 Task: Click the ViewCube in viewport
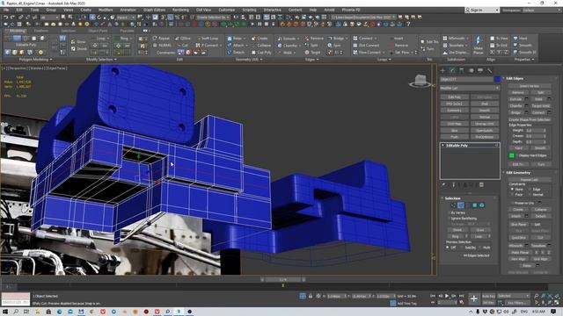pos(420,81)
